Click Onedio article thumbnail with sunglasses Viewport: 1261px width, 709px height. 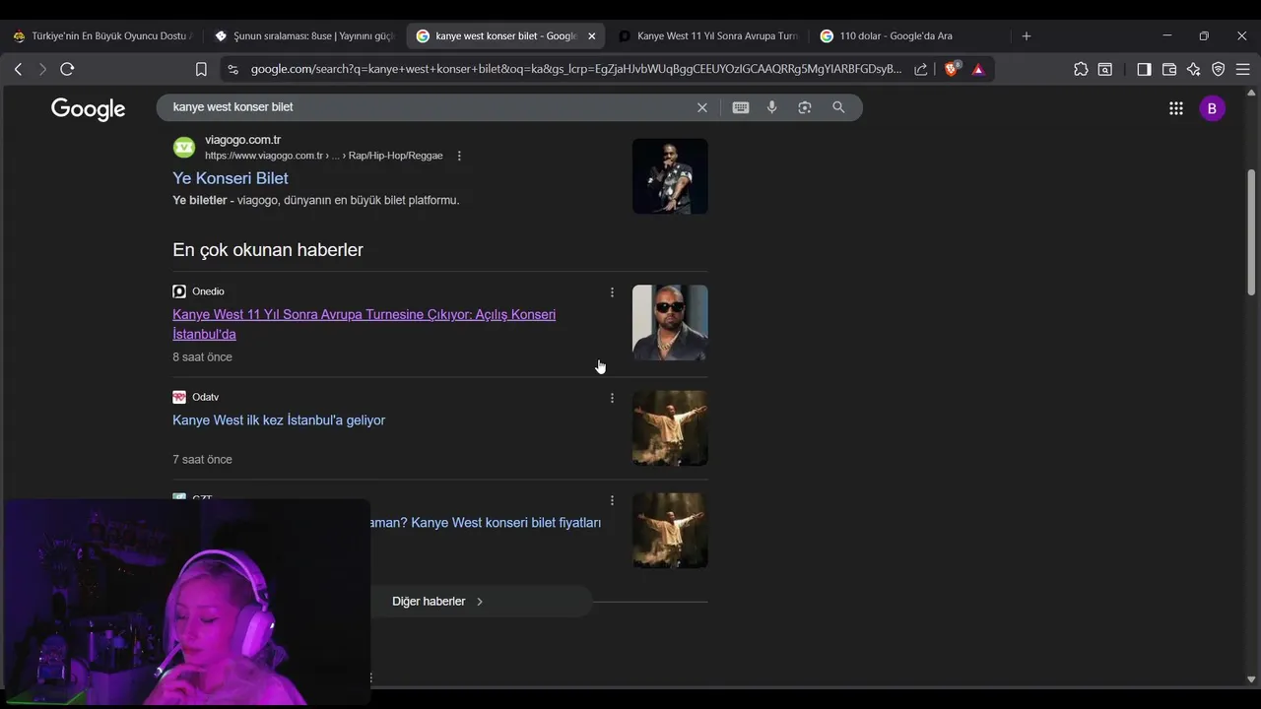[670, 323]
